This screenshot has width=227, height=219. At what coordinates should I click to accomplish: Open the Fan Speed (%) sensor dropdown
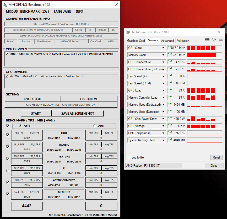click(164, 76)
